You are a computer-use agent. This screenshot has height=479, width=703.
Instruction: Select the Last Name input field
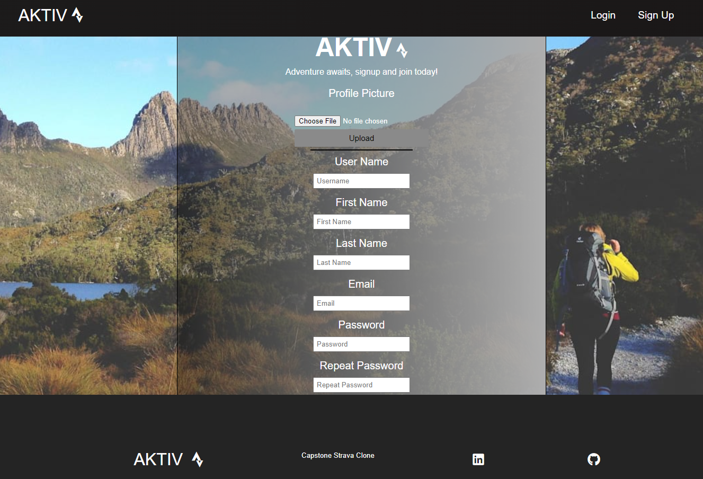[x=361, y=262]
